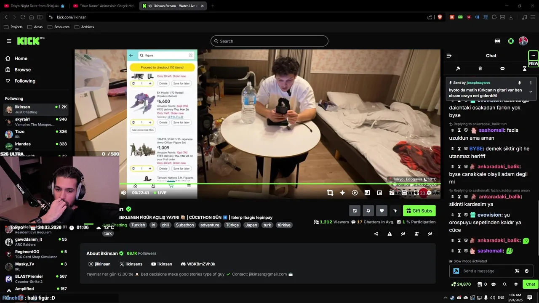Unpin the pinned message with the pin icon
Image resolution: width=539 pixels, height=303 pixels.
[x=520, y=82]
